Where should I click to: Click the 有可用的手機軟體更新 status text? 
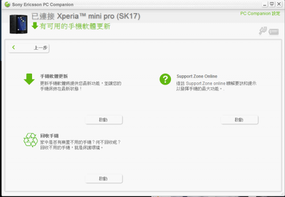75,26
